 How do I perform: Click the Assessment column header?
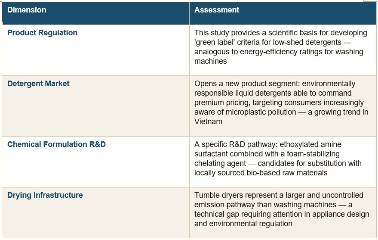pos(217,10)
